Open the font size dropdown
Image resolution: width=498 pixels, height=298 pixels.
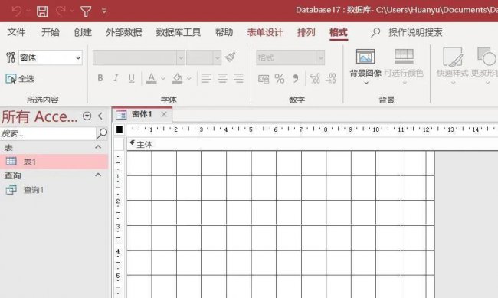[x=218, y=57]
